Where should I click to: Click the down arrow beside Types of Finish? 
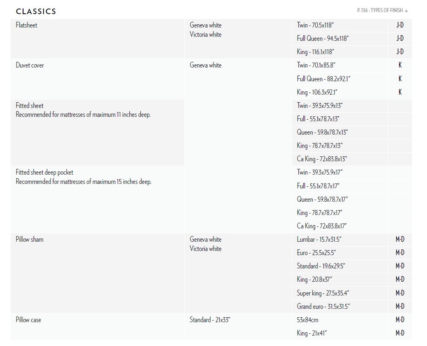coord(406,11)
